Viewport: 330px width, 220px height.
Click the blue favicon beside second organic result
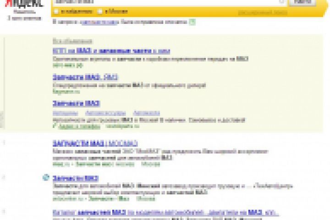[x=46, y=177]
